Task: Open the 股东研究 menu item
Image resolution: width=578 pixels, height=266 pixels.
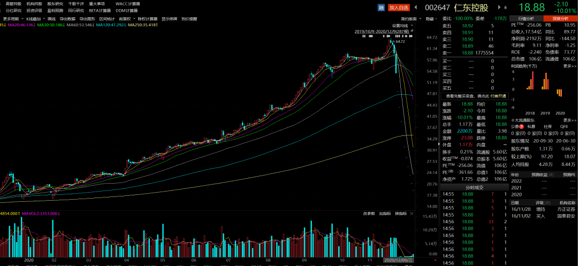Action: [x=55, y=4]
